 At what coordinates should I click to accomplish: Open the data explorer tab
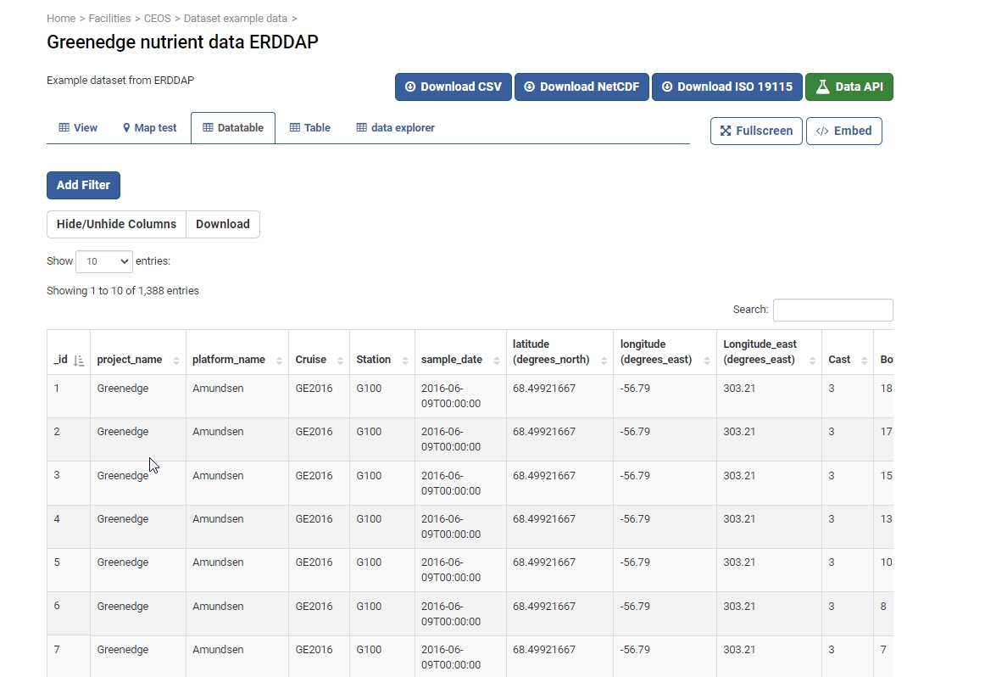click(395, 128)
